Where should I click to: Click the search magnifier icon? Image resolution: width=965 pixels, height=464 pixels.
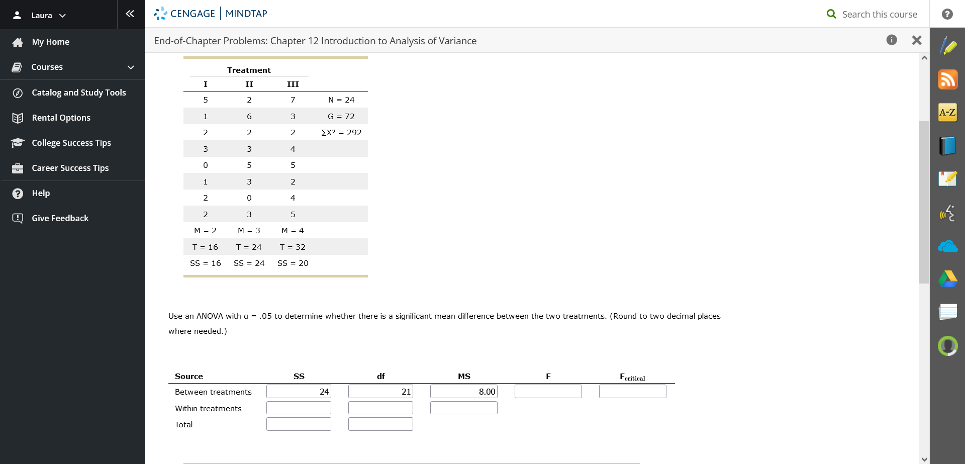(832, 14)
